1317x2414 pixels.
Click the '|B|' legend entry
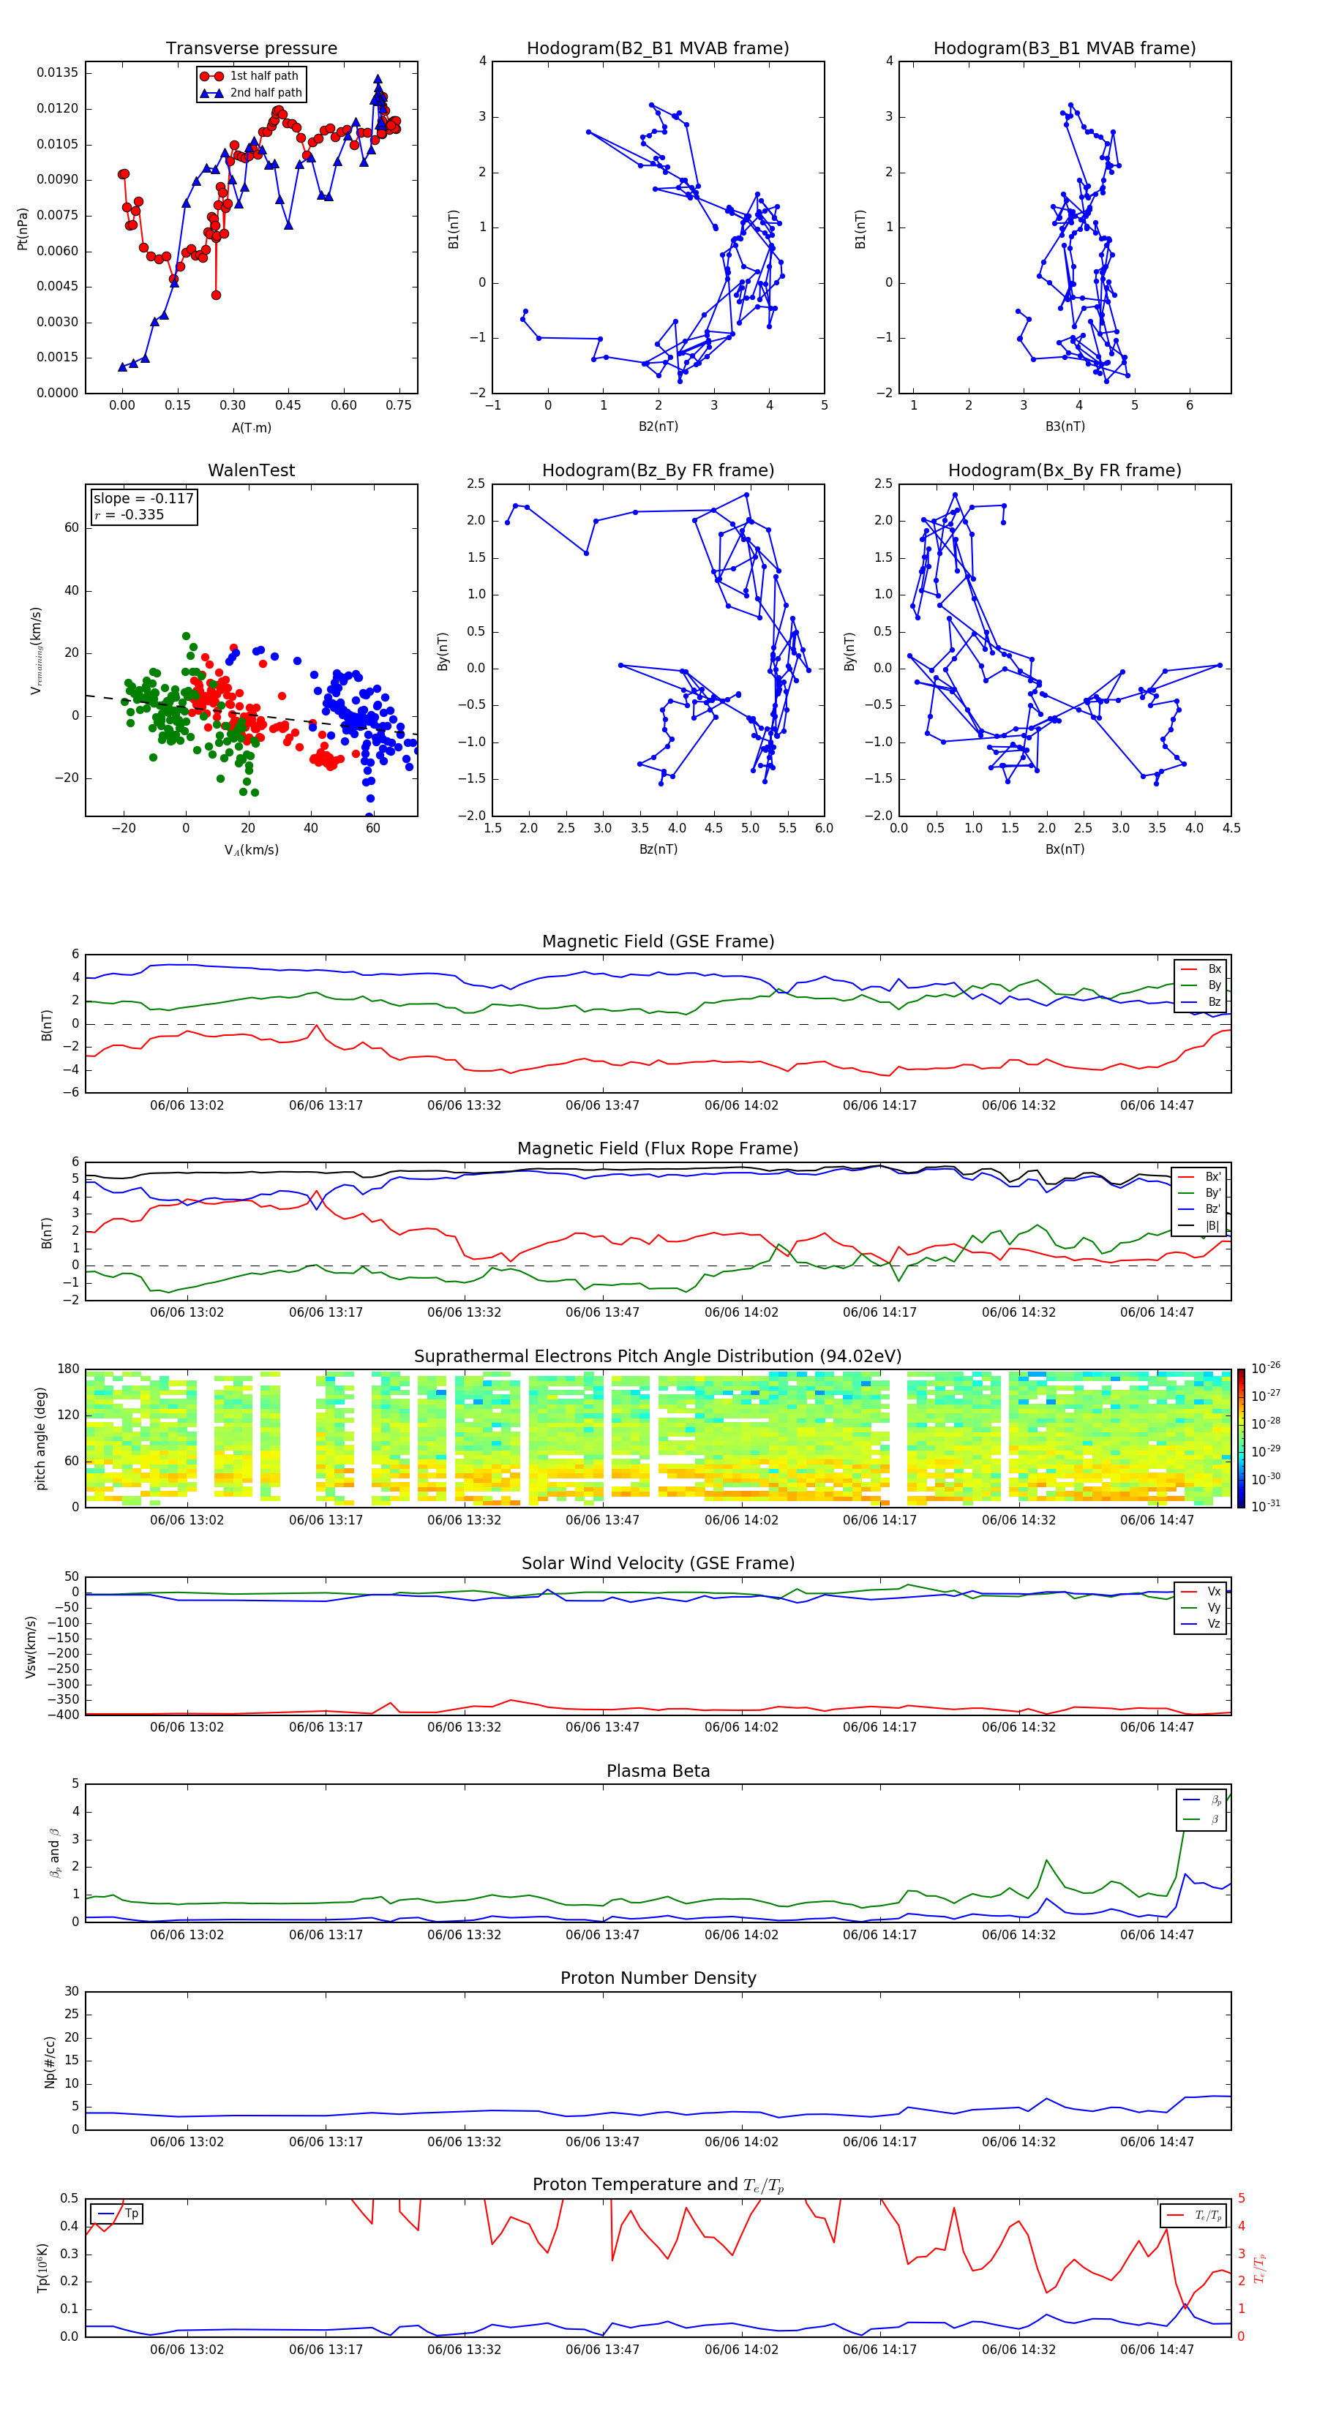(x=1200, y=1226)
